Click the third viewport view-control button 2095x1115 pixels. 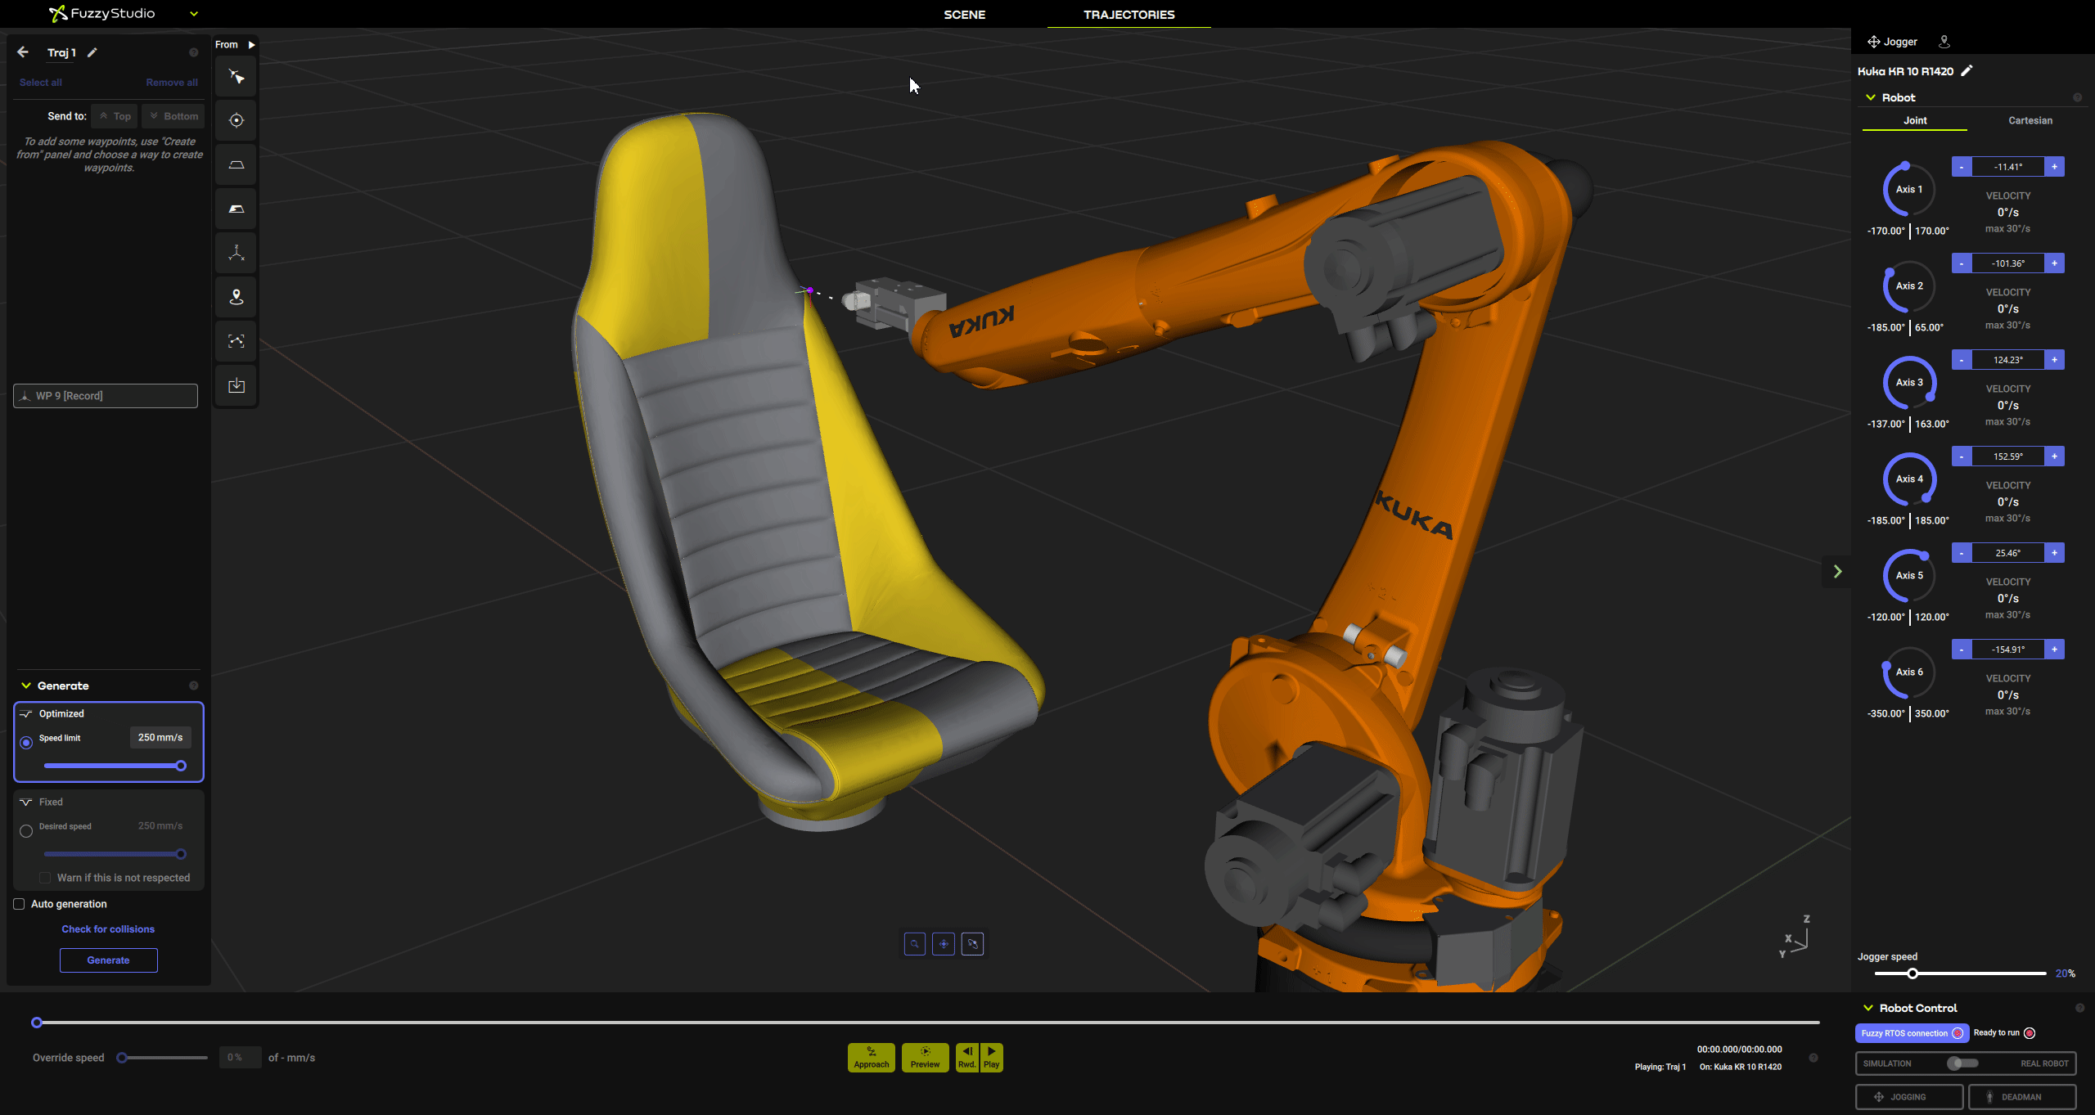click(x=973, y=944)
